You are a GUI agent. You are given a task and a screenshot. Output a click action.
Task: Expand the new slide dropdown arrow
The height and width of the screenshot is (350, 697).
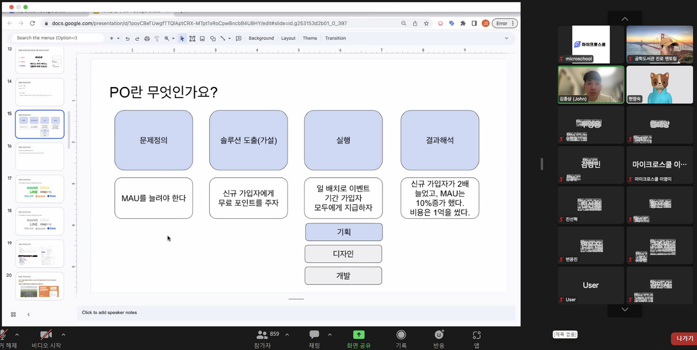(118, 38)
